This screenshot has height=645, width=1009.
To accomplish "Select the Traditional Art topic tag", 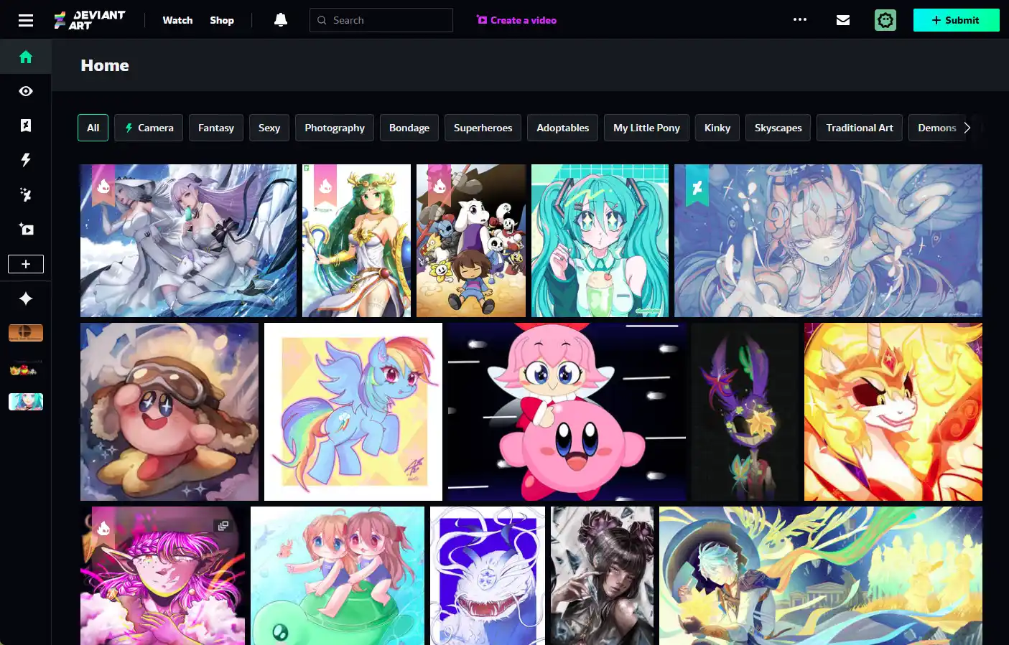I will 860,128.
